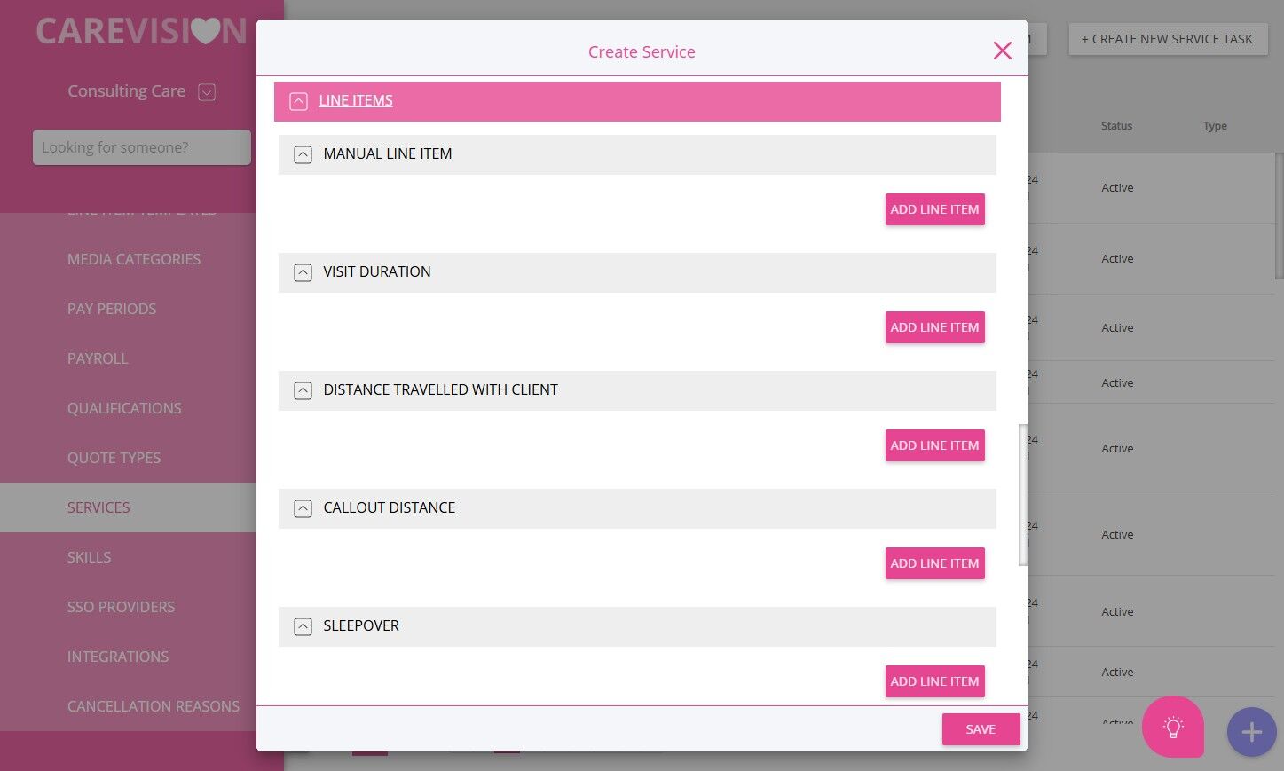Add line item under Visit Duration
The image size is (1284, 771).
coord(934,327)
